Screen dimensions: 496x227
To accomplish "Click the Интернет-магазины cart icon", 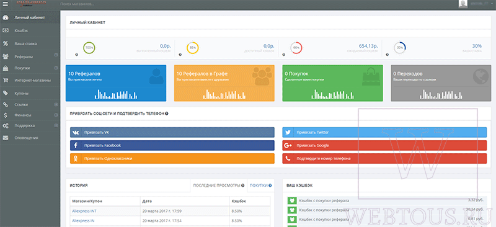I will pos(6,81).
